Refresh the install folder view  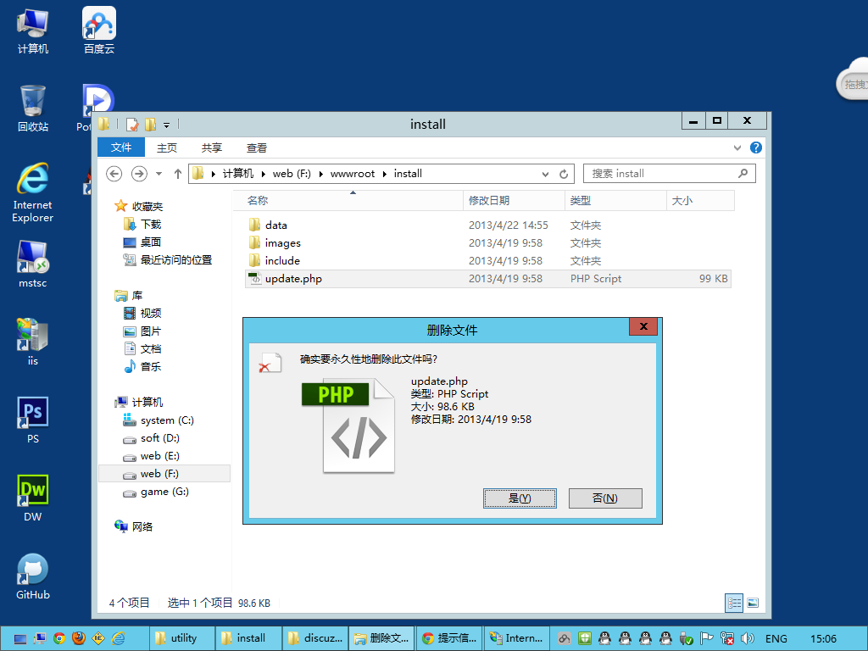[564, 174]
